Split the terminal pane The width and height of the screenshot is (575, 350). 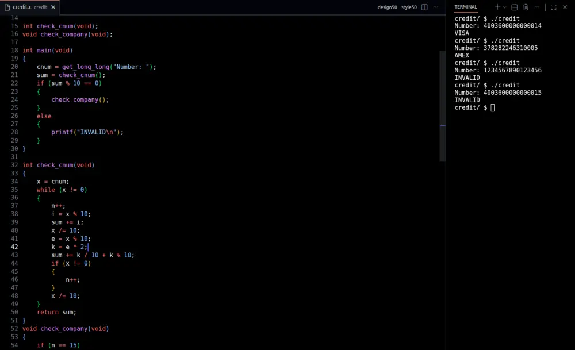[514, 7]
